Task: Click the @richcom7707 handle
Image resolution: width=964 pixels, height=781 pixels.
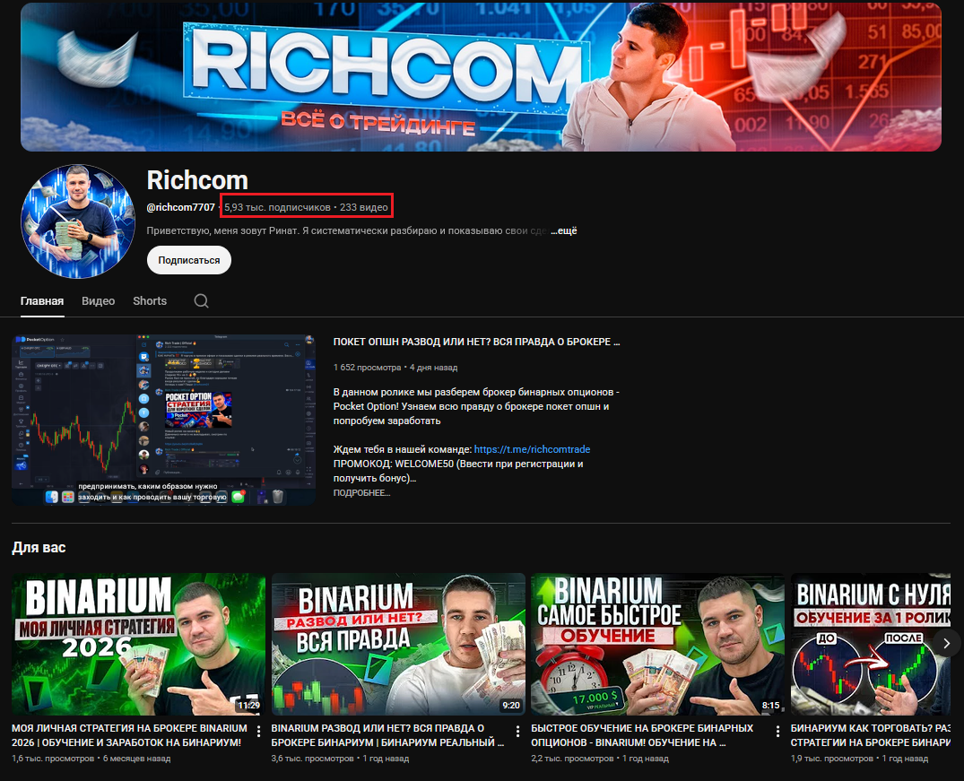Action: tap(181, 207)
